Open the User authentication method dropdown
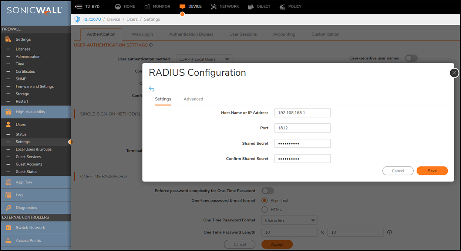This screenshot has width=461, height=251. [204, 59]
